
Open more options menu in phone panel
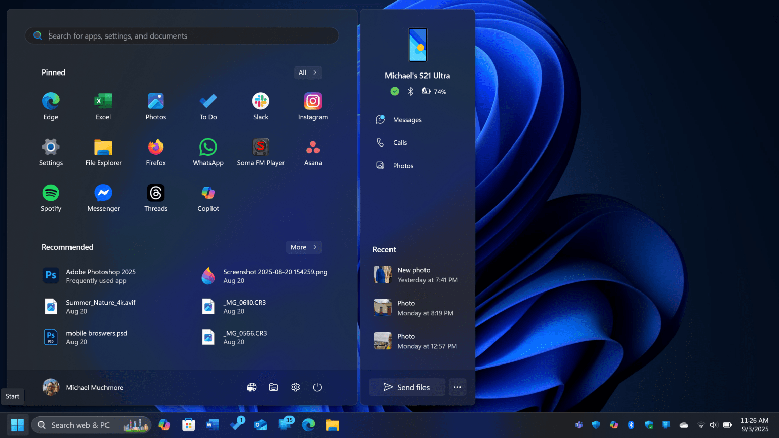[457, 387]
